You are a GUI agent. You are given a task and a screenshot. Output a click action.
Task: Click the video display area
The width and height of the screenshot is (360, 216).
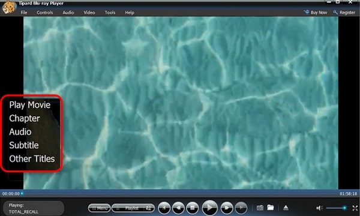(181, 103)
